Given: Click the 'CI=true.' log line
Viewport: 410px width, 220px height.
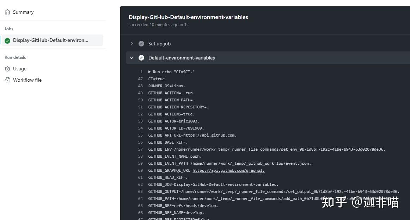Looking at the screenshot, I should point(158,79).
